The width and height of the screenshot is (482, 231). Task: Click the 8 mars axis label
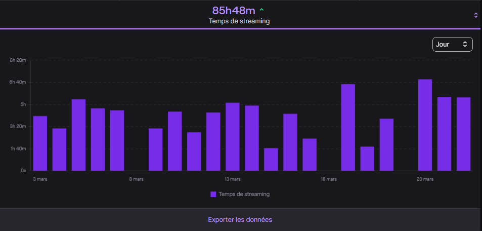[136, 179]
